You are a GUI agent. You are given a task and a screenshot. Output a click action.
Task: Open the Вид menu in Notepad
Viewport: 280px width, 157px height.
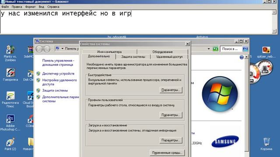pos(41,7)
